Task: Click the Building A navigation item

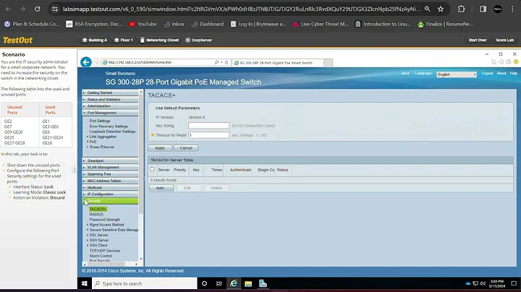Action: pyautogui.click(x=95, y=40)
